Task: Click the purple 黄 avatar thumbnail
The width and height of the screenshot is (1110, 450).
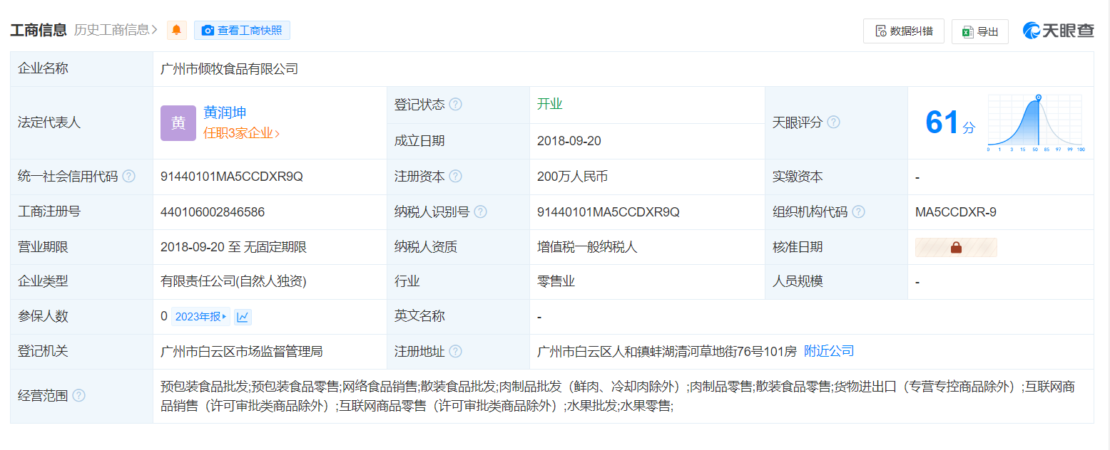Action: coord(178,122)
